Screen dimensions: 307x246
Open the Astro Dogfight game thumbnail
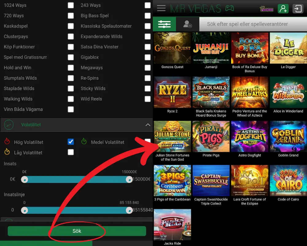tap(250, 136)
